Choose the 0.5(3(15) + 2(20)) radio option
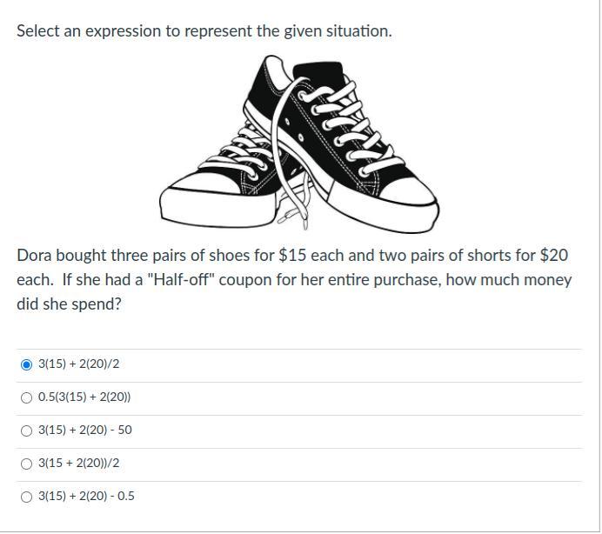This screenshot has width=602, height=534. [27, 397]
